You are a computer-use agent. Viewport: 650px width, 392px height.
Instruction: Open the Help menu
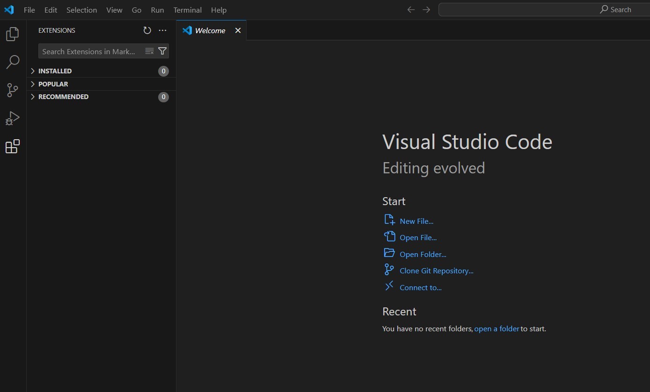(x=219, y=10)
